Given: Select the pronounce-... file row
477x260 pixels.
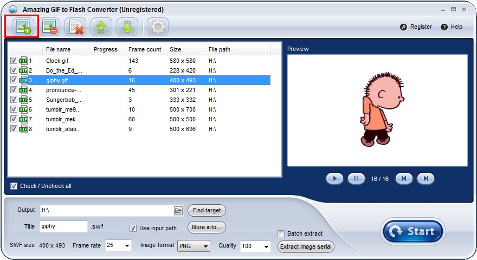Looking at the screenshot, I should point(140,90).
